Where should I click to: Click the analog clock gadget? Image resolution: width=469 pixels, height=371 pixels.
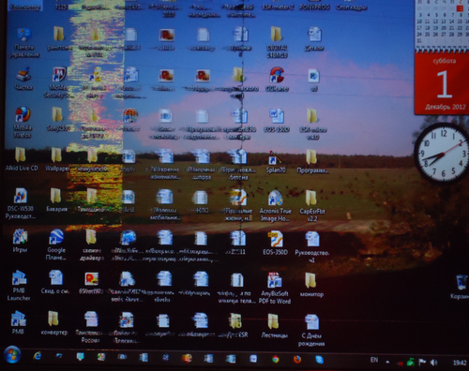(443, 153)
